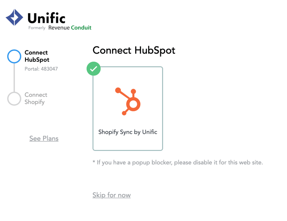Open the See Plans link
This screenshot has width=287, height=221.
[44, 138]
